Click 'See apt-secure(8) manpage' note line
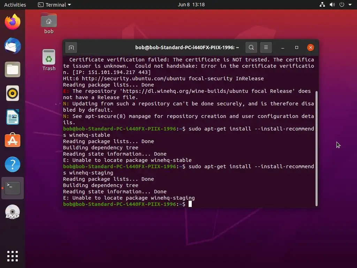Image resolution: width=357 pixels, height=268 pixels. click(x=189, y=119)
